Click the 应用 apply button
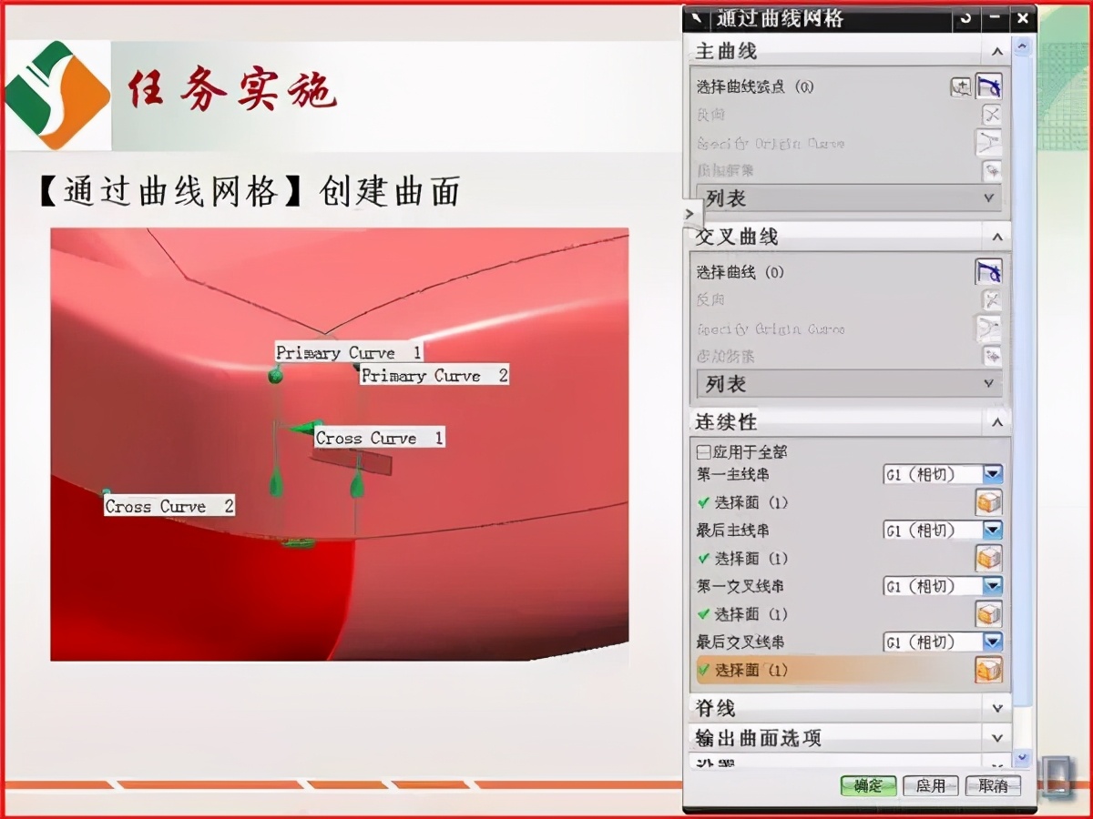 [x=931, y=785]
